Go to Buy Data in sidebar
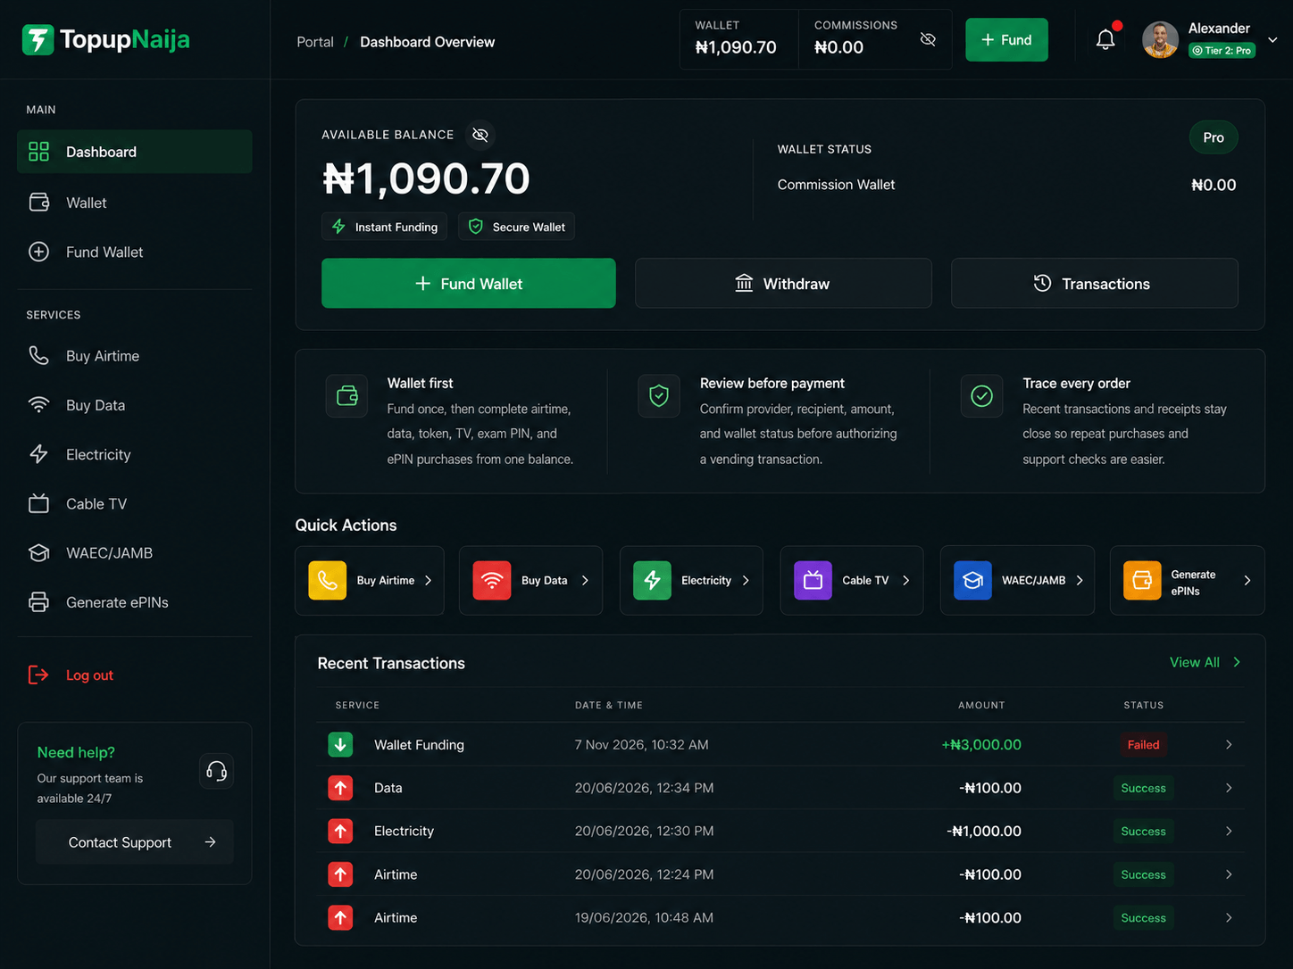The height and width of the screenshot is (969, 1293). 135,405
